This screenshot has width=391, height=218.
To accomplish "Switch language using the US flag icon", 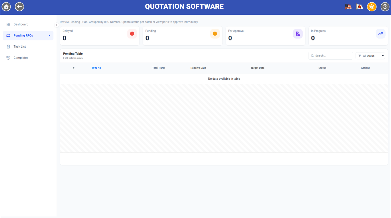I will coord(348,7).
